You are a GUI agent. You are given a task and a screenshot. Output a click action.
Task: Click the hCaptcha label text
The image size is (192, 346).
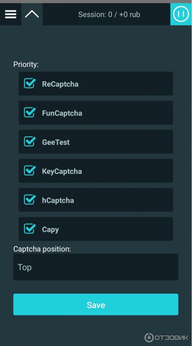(58, 200)
